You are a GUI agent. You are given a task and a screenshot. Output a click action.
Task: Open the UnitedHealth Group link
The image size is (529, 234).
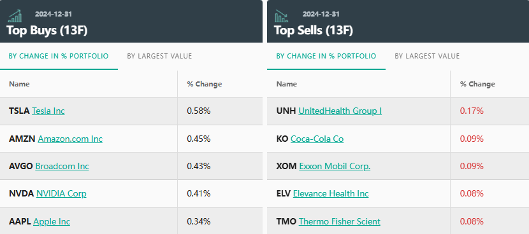[x=340, y=111]
